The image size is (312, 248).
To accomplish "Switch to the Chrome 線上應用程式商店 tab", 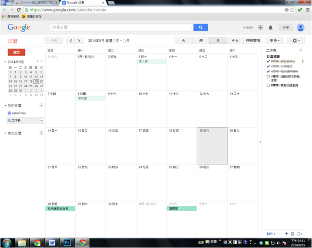I will tap(36, 2).
